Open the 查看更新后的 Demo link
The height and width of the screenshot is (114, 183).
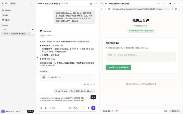click(47, 59)
